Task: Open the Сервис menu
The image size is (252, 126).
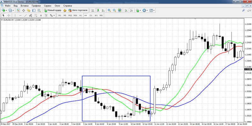Action: click(48, 6)
